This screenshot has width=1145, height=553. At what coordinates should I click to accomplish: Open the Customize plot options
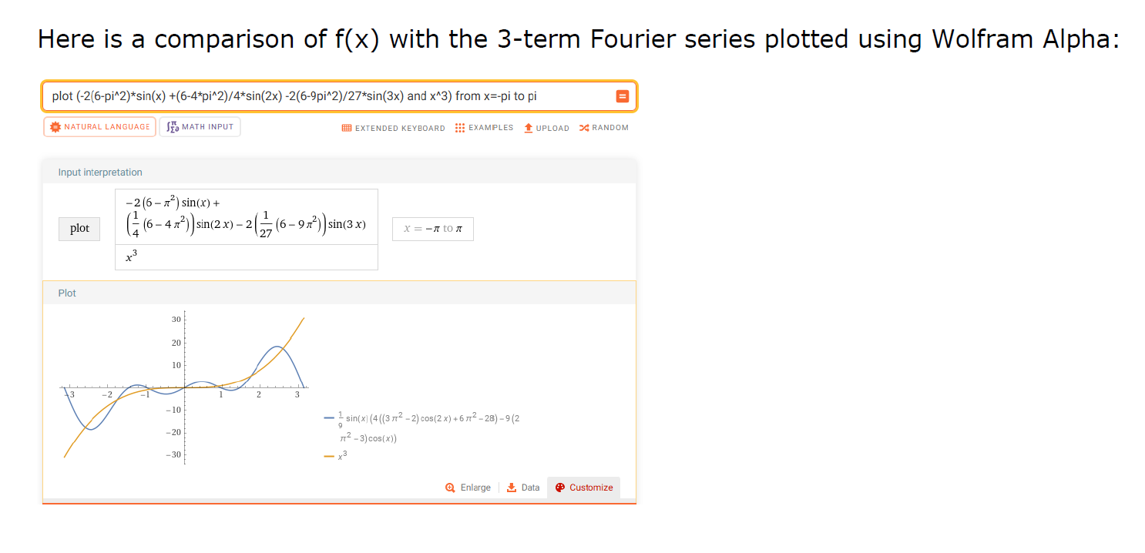584,488
